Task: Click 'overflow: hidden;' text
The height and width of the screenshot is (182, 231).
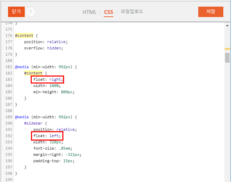Action: point(44,48)
